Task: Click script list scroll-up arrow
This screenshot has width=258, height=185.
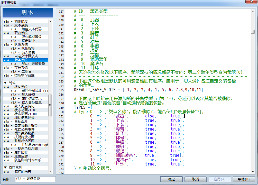Action: tap(50, 22)
